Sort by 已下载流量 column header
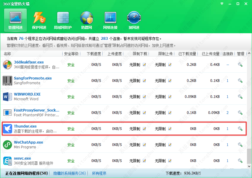This screenshot has height=178, width=252. (x=187, y=54)
